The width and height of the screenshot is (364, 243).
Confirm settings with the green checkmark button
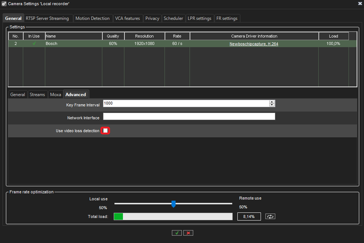pos(177,233)
